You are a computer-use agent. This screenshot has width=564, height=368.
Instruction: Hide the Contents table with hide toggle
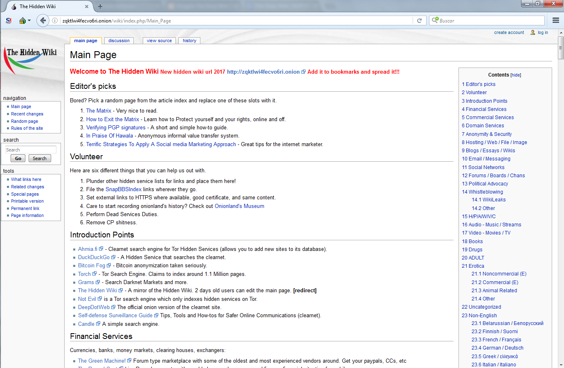516,75
